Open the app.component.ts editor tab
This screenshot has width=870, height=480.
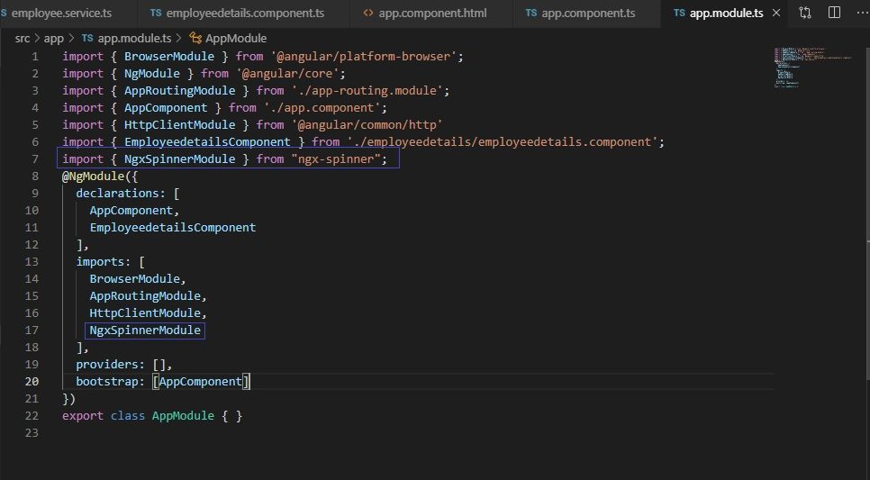[x=588, y=13]
